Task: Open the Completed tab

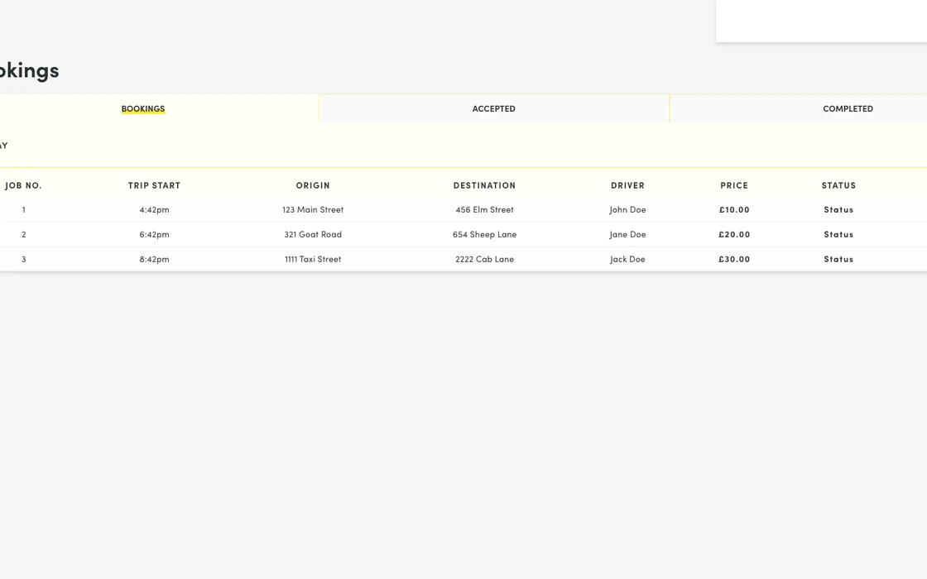Action: click(848, 108)
